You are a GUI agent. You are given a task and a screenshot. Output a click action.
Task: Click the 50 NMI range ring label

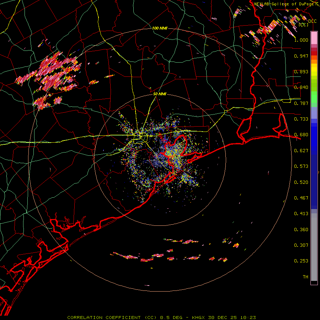coord(160,94)
